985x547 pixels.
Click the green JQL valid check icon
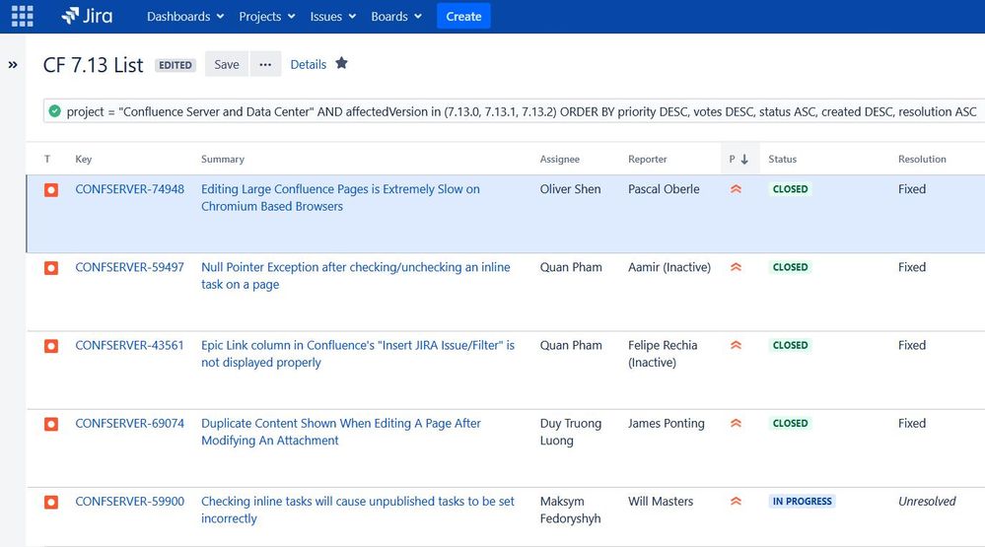tap(54, 111)
